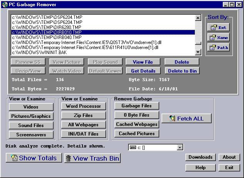This screenshot has height=178, width=244.
Task: Click the Fetch ALL button
Action: point(187,119)
